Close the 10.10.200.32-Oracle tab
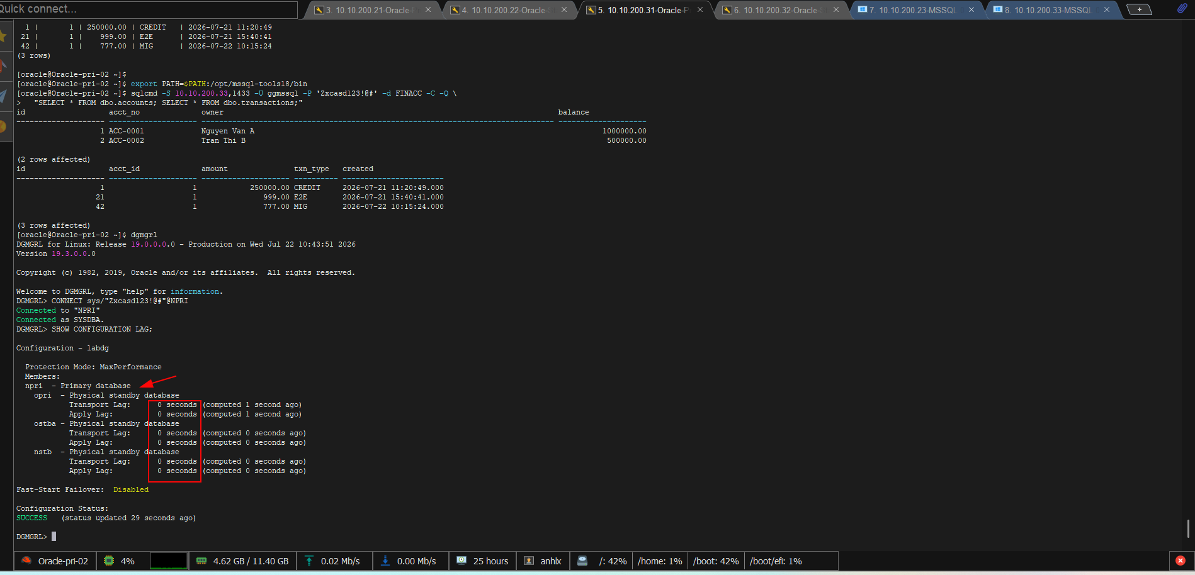This screenshot has height=575, width=1195. (836, 10)
